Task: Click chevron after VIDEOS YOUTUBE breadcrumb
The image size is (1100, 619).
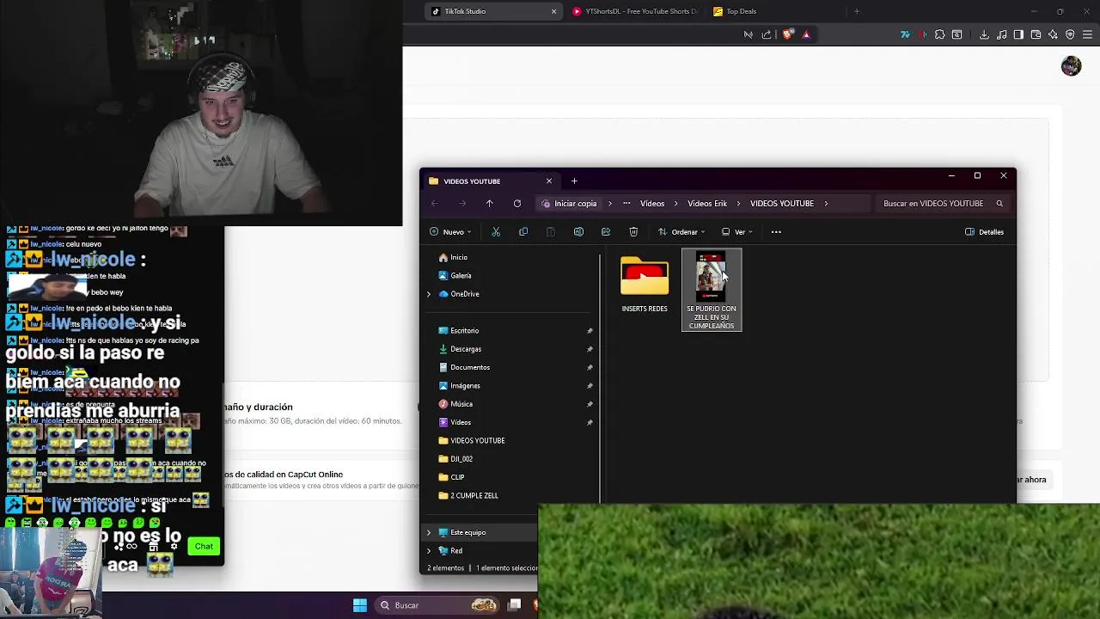Action: click(826, 204)
